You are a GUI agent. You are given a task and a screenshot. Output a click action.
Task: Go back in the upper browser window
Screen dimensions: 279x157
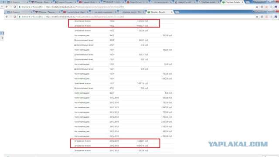coord(7,7)
